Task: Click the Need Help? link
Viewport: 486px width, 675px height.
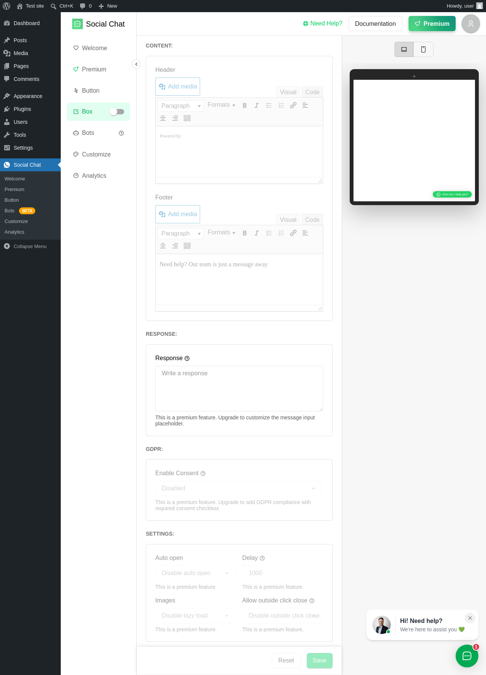Action: [x=323, y=24]
